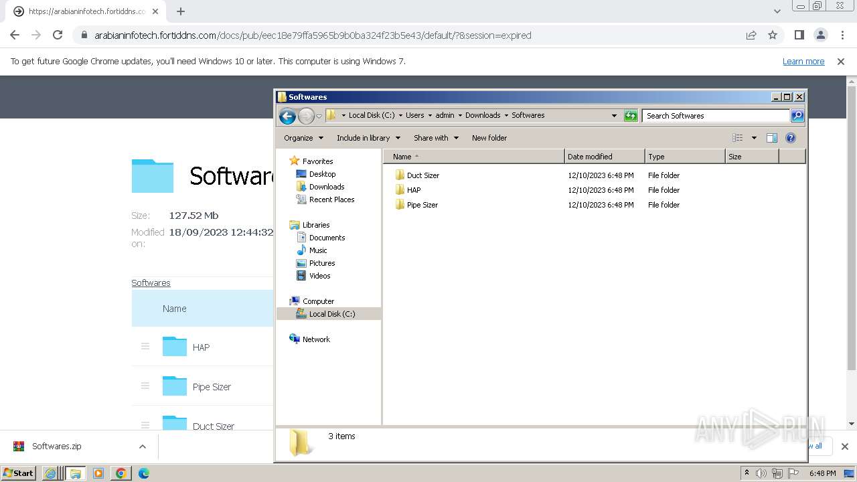This screenshot has width=857, height=482.
Task: Open Desktop in the navigation pane
Action: 315,174
